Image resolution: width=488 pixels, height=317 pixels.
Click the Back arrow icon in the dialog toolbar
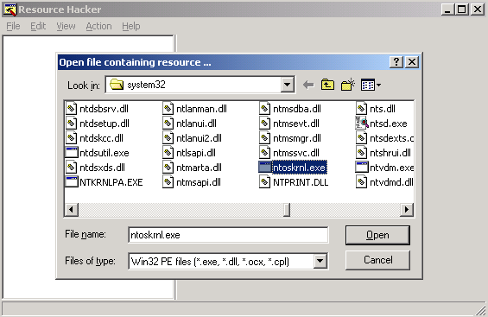[x=308, y=85]
